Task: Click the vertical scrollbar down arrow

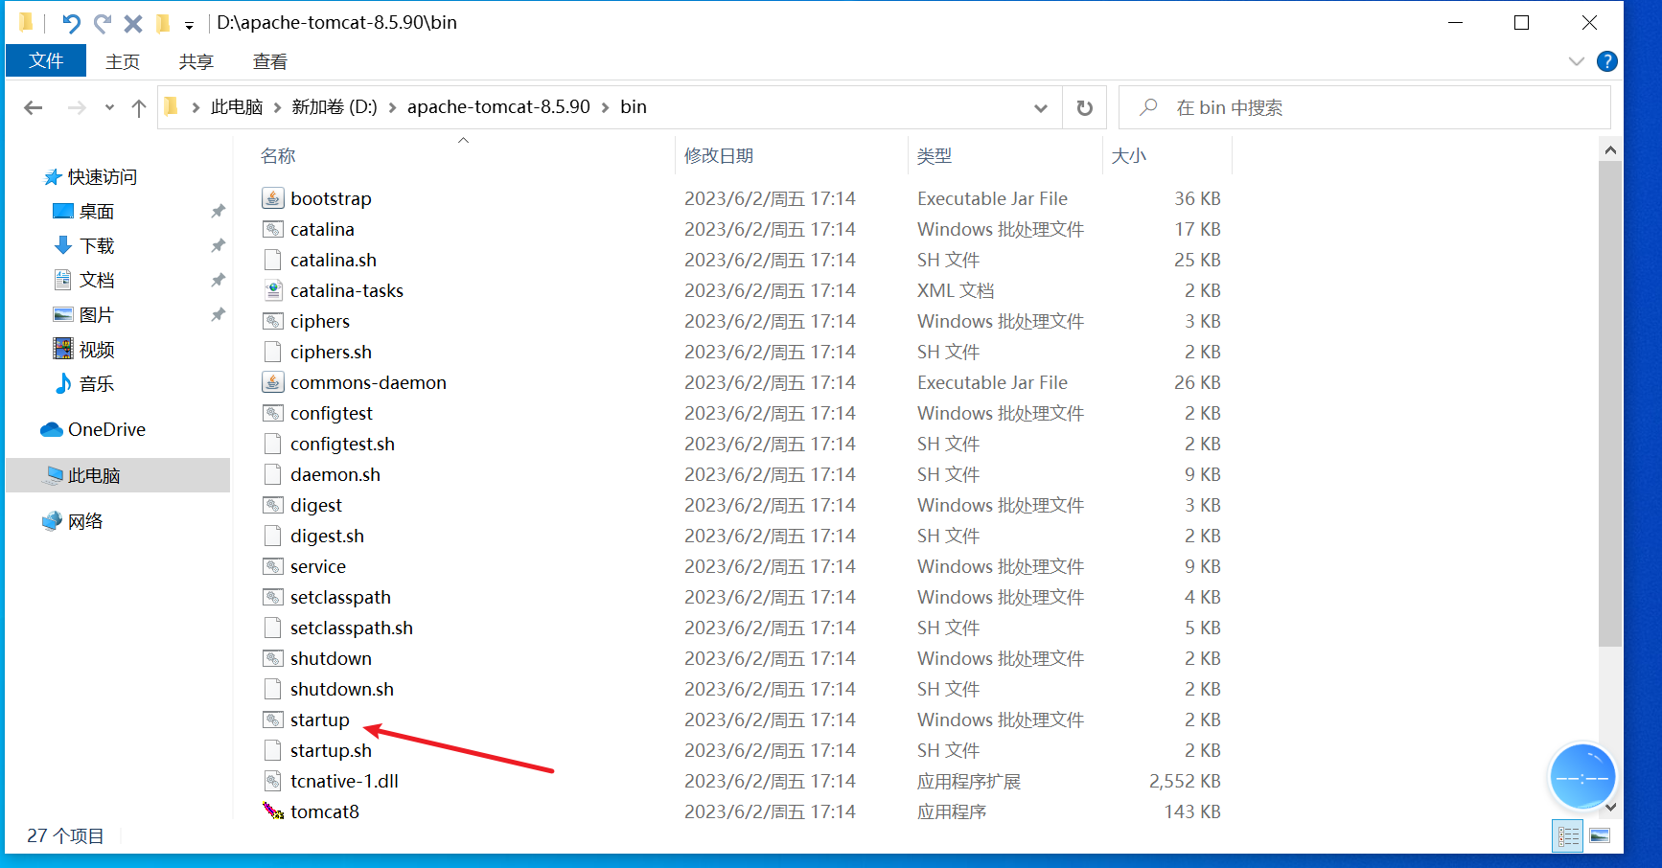Action: 1610,807
